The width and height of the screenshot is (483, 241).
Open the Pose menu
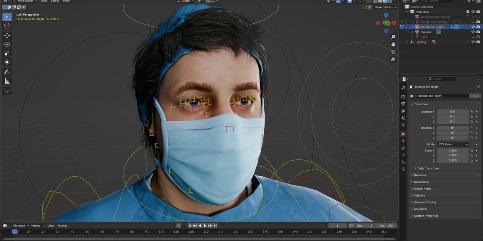66,1
